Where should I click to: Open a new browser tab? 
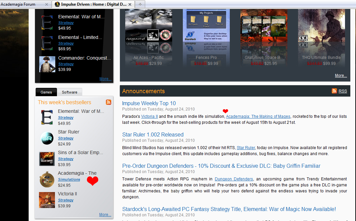(140, 4)
